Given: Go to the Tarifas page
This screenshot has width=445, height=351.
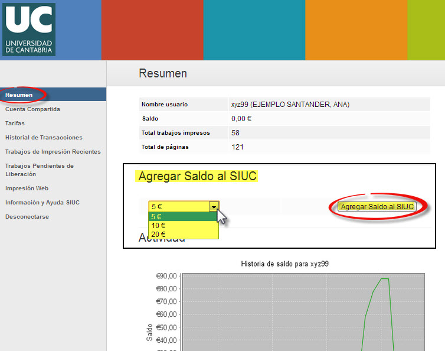Looking at the screenshot, I should (x=15, y=123).
